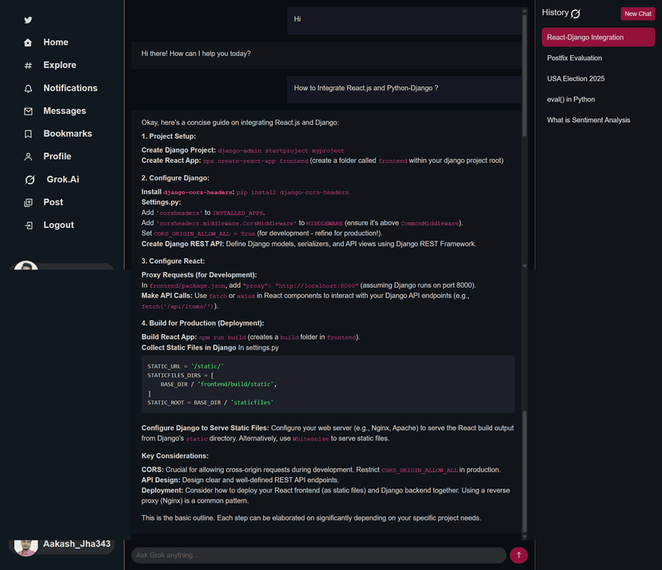Select What is Sentiment Analysis chat

pos(588,121)
